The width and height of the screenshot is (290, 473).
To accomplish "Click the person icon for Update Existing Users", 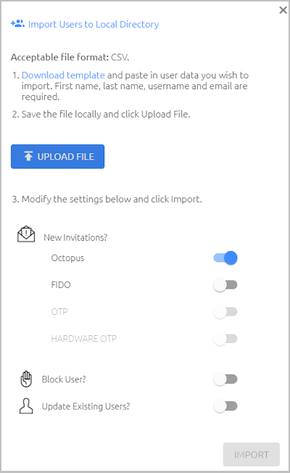I will 26,406.
